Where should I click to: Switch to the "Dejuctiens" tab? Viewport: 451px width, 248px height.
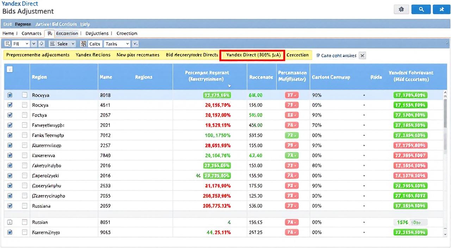[97, 33]
